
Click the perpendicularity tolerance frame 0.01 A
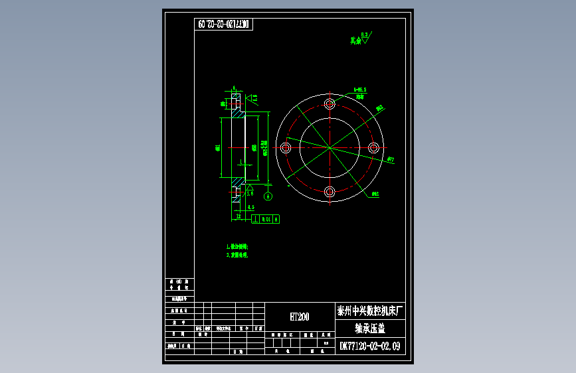(266, 219)
